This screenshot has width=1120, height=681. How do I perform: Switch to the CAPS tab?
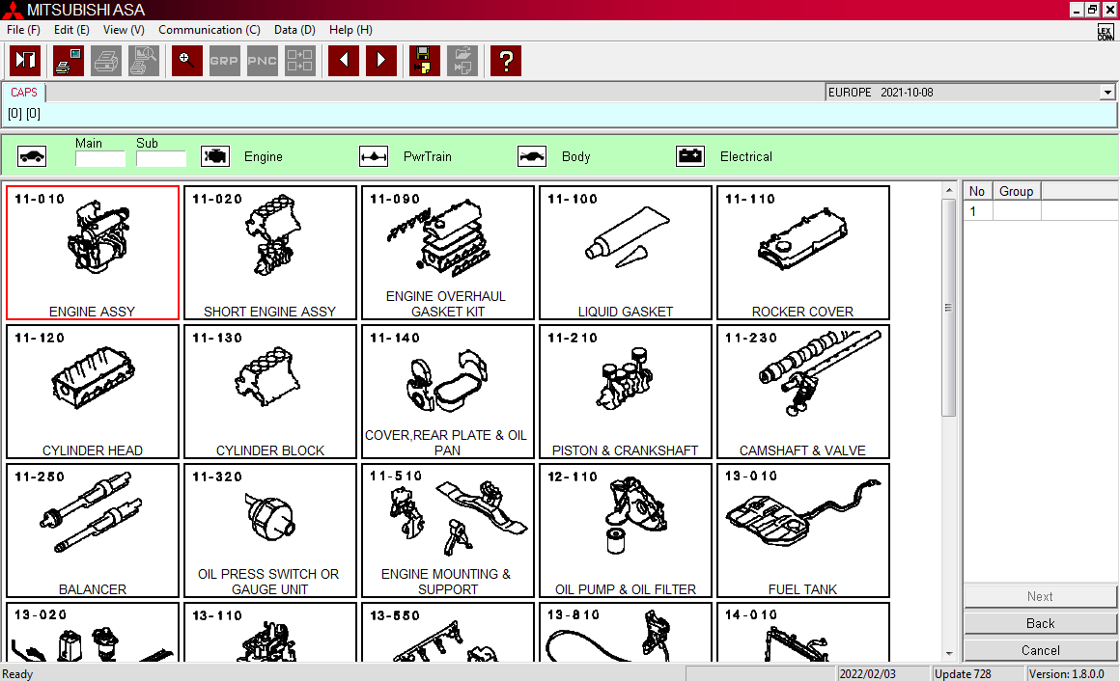[23, 93]
